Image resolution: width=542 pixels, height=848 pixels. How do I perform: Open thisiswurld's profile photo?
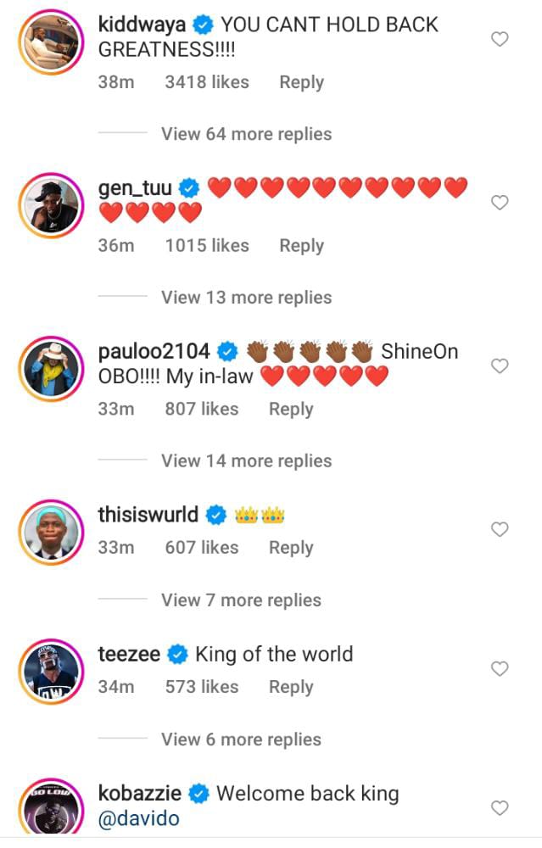(x=50, y=529)
